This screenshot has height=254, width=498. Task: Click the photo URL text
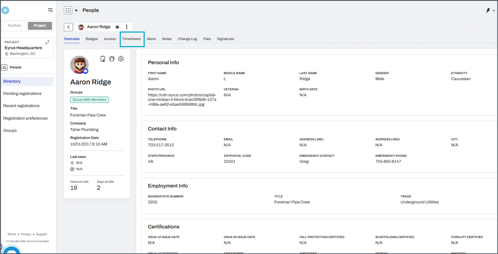tap(182, 100)
